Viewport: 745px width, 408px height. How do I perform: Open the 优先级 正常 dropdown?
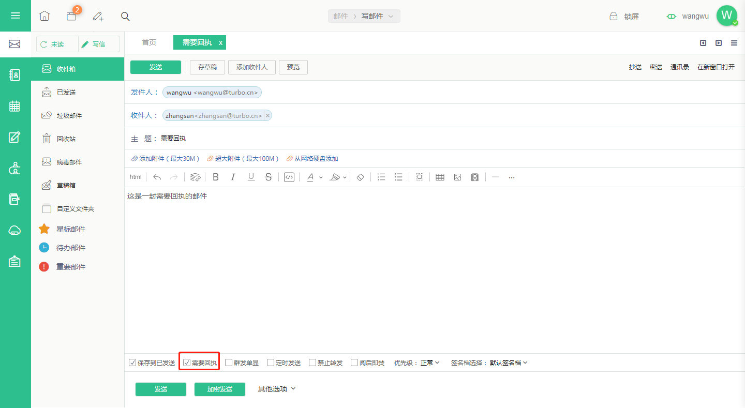pos(430,362)
